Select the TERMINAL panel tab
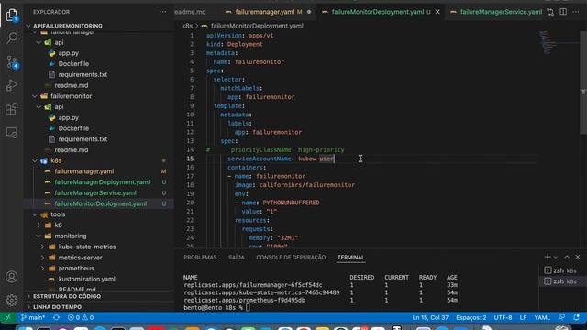 coord(350,258)
